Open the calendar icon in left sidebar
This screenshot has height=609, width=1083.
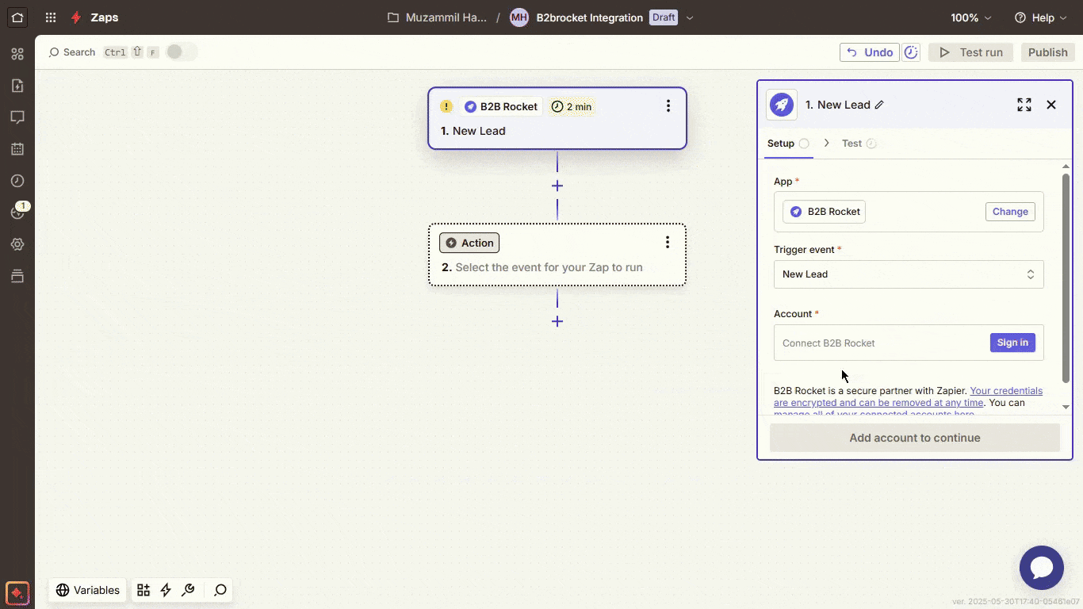pos(17,149)
